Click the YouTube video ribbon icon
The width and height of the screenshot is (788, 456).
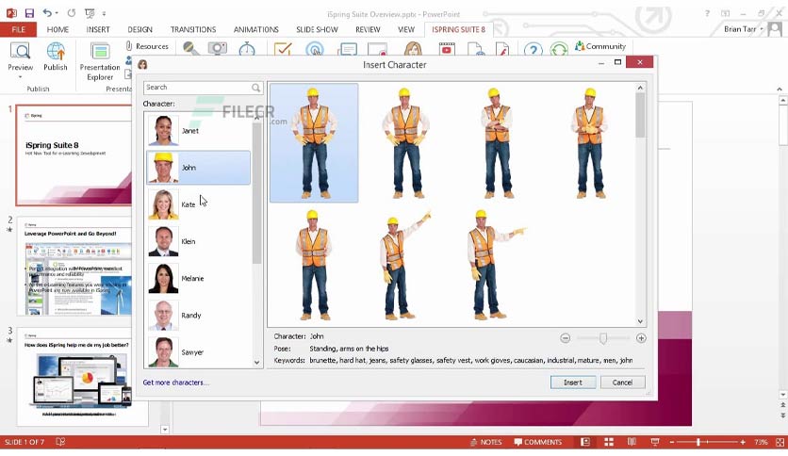pos(447,49)
